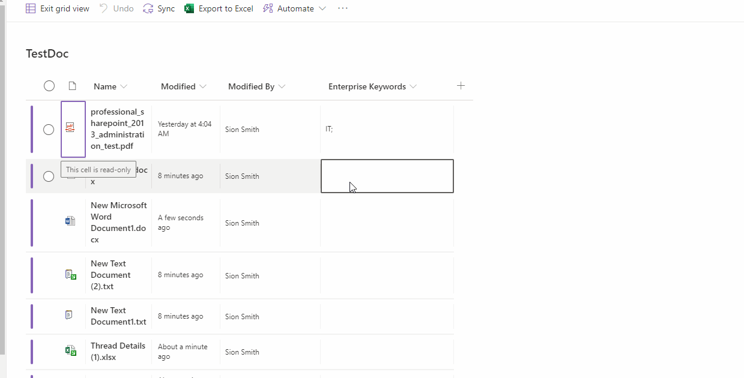Click Word icon for New Microsoft Word Document1

(70, 221)
